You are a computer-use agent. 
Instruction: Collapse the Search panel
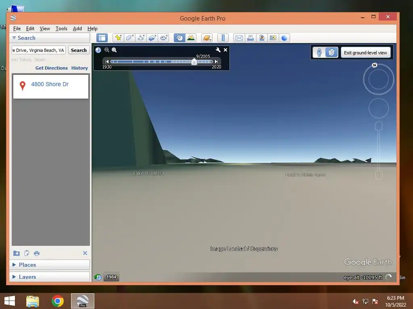(14, 38)
